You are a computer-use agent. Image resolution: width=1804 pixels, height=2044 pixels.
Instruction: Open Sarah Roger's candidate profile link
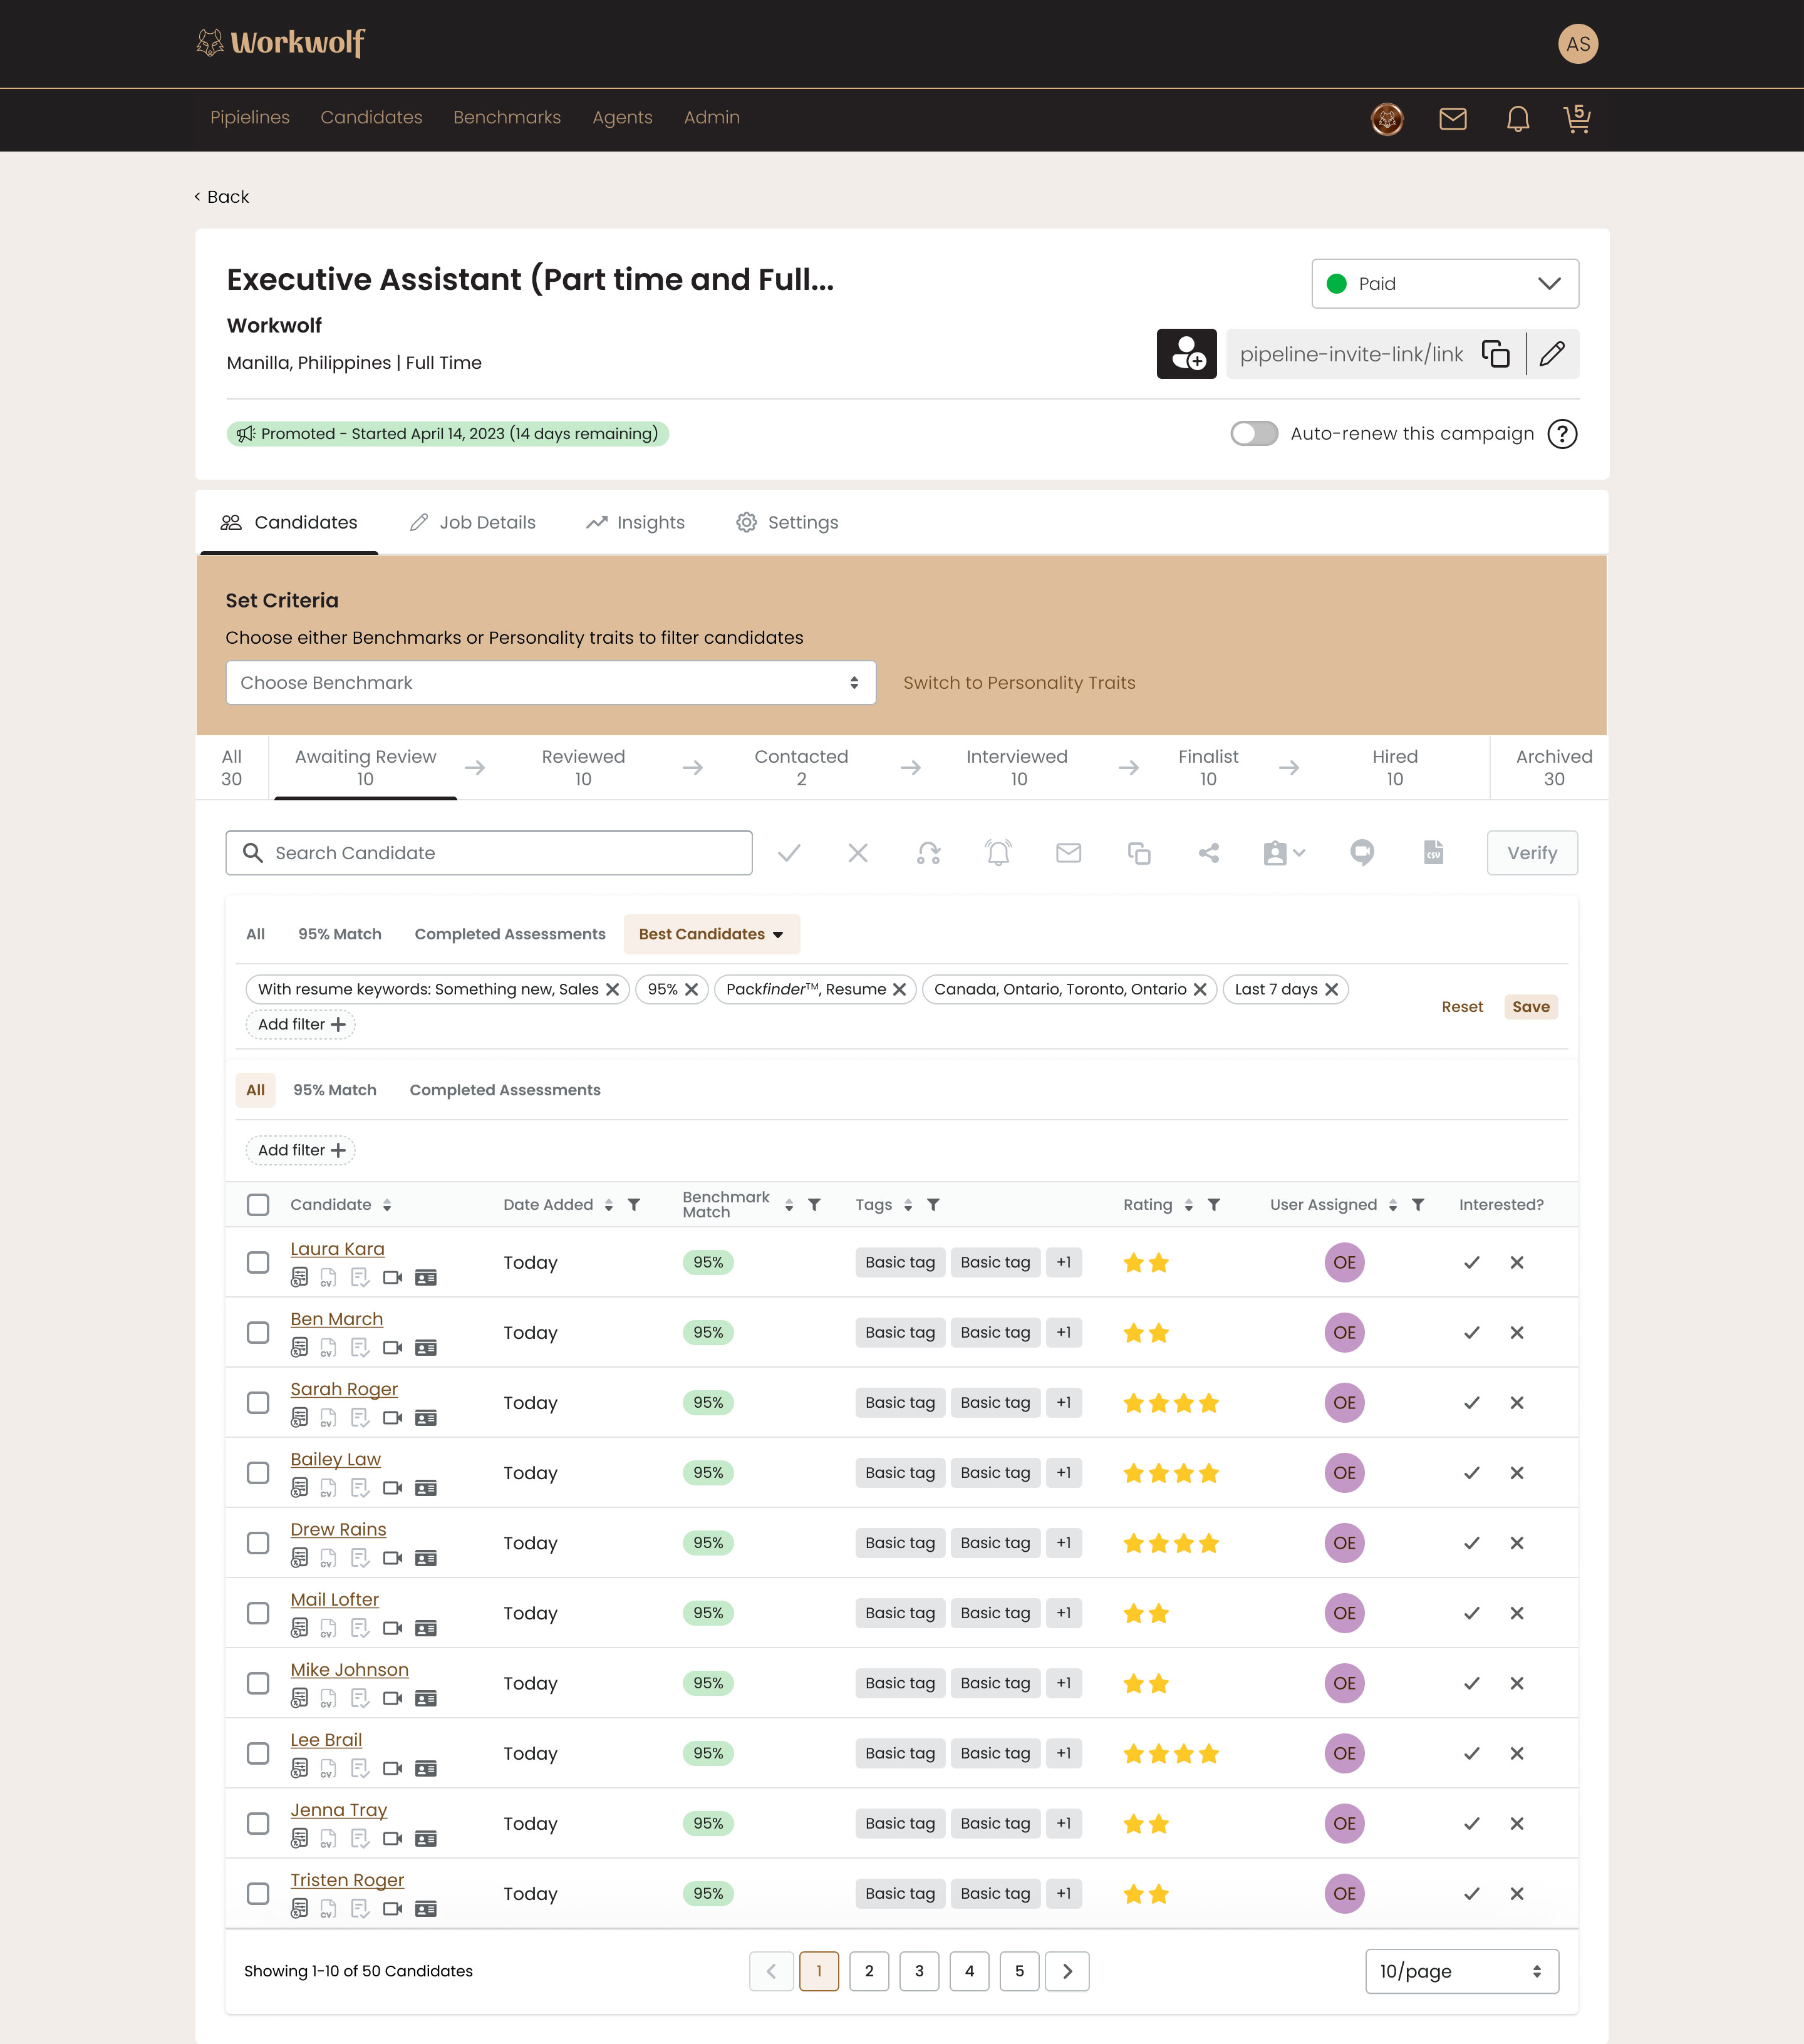click(x=343, y=1389)
